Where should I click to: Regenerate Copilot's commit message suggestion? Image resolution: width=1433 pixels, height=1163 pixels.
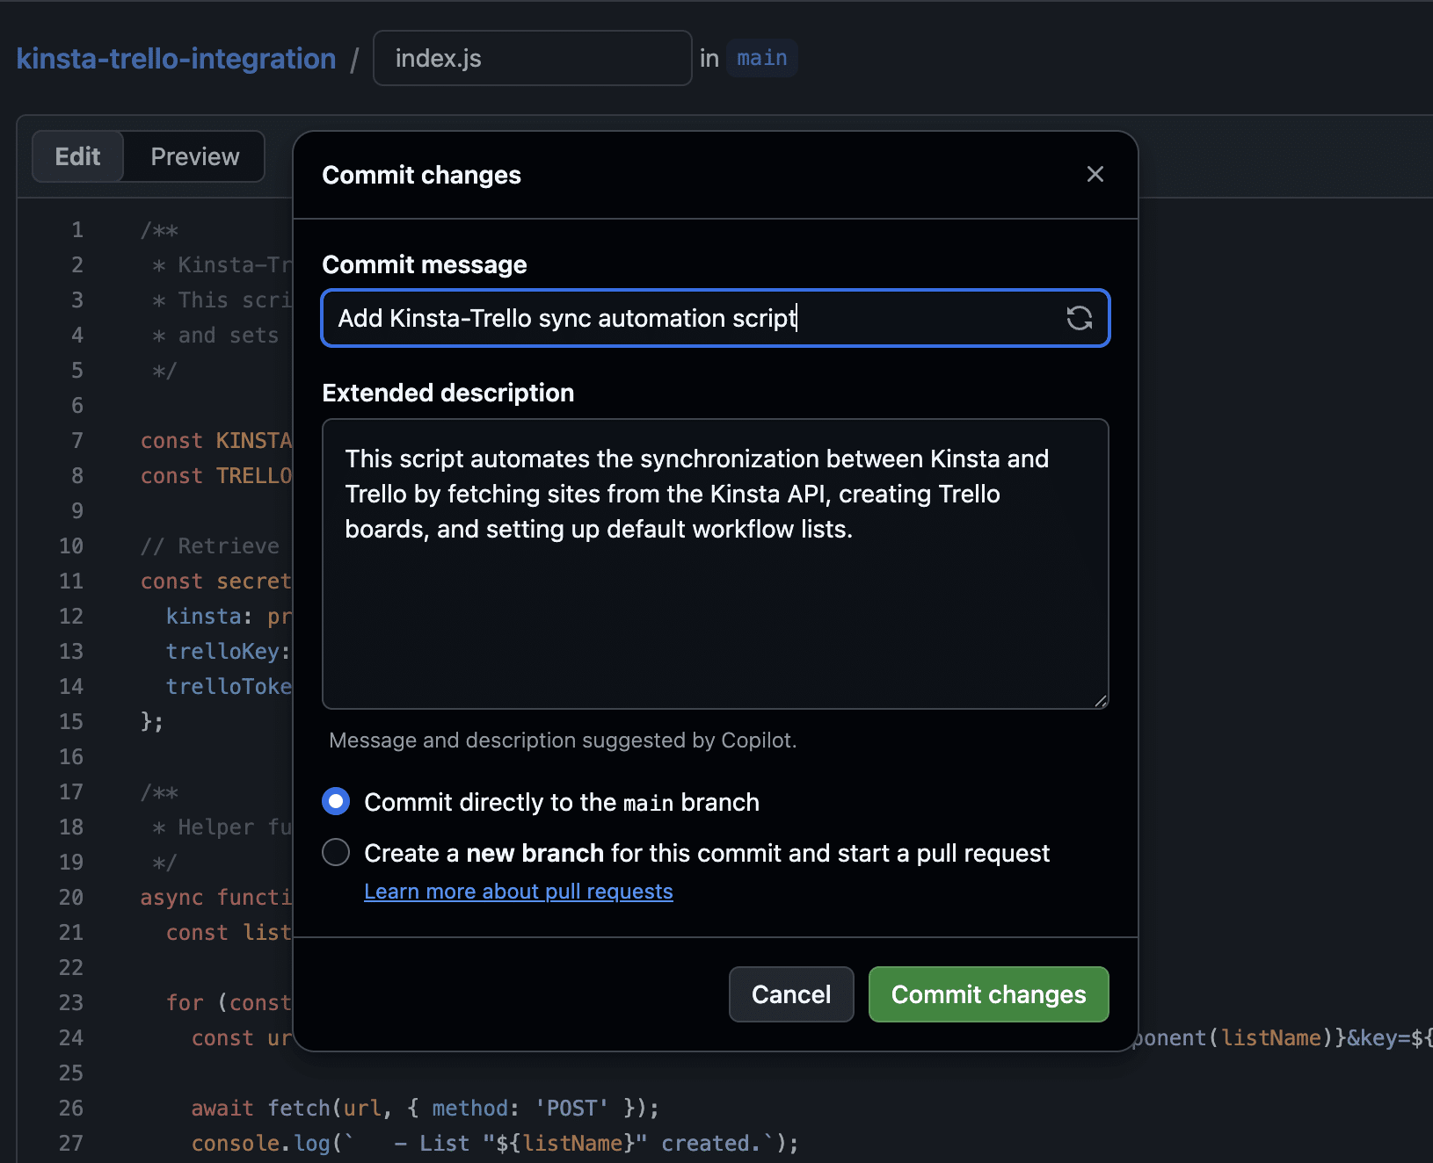pos(1080,318)
